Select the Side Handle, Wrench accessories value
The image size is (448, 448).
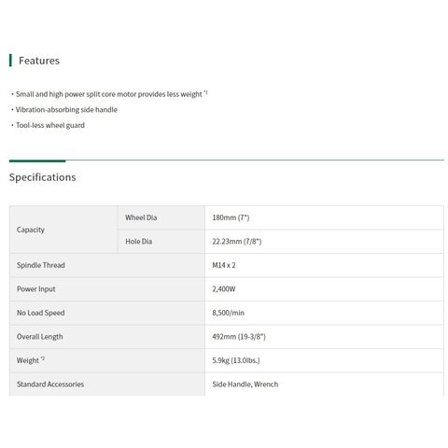(245, 385)
